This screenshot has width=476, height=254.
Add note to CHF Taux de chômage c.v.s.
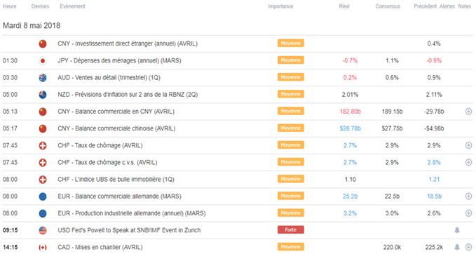tap(469, 163)
